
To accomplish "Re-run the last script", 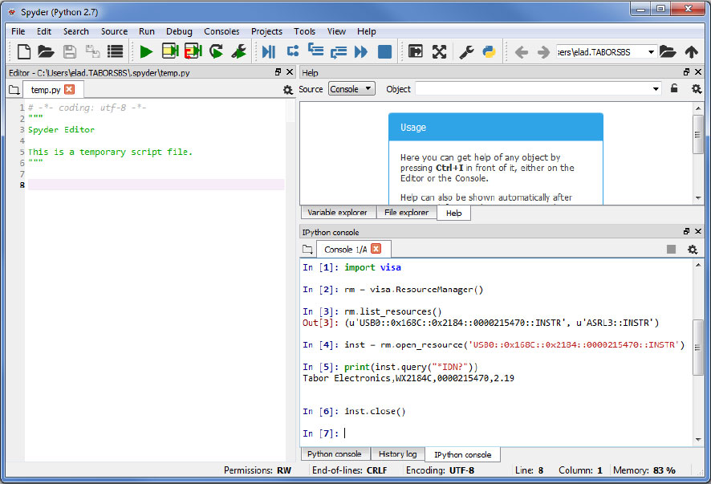I will pos(217,51).
